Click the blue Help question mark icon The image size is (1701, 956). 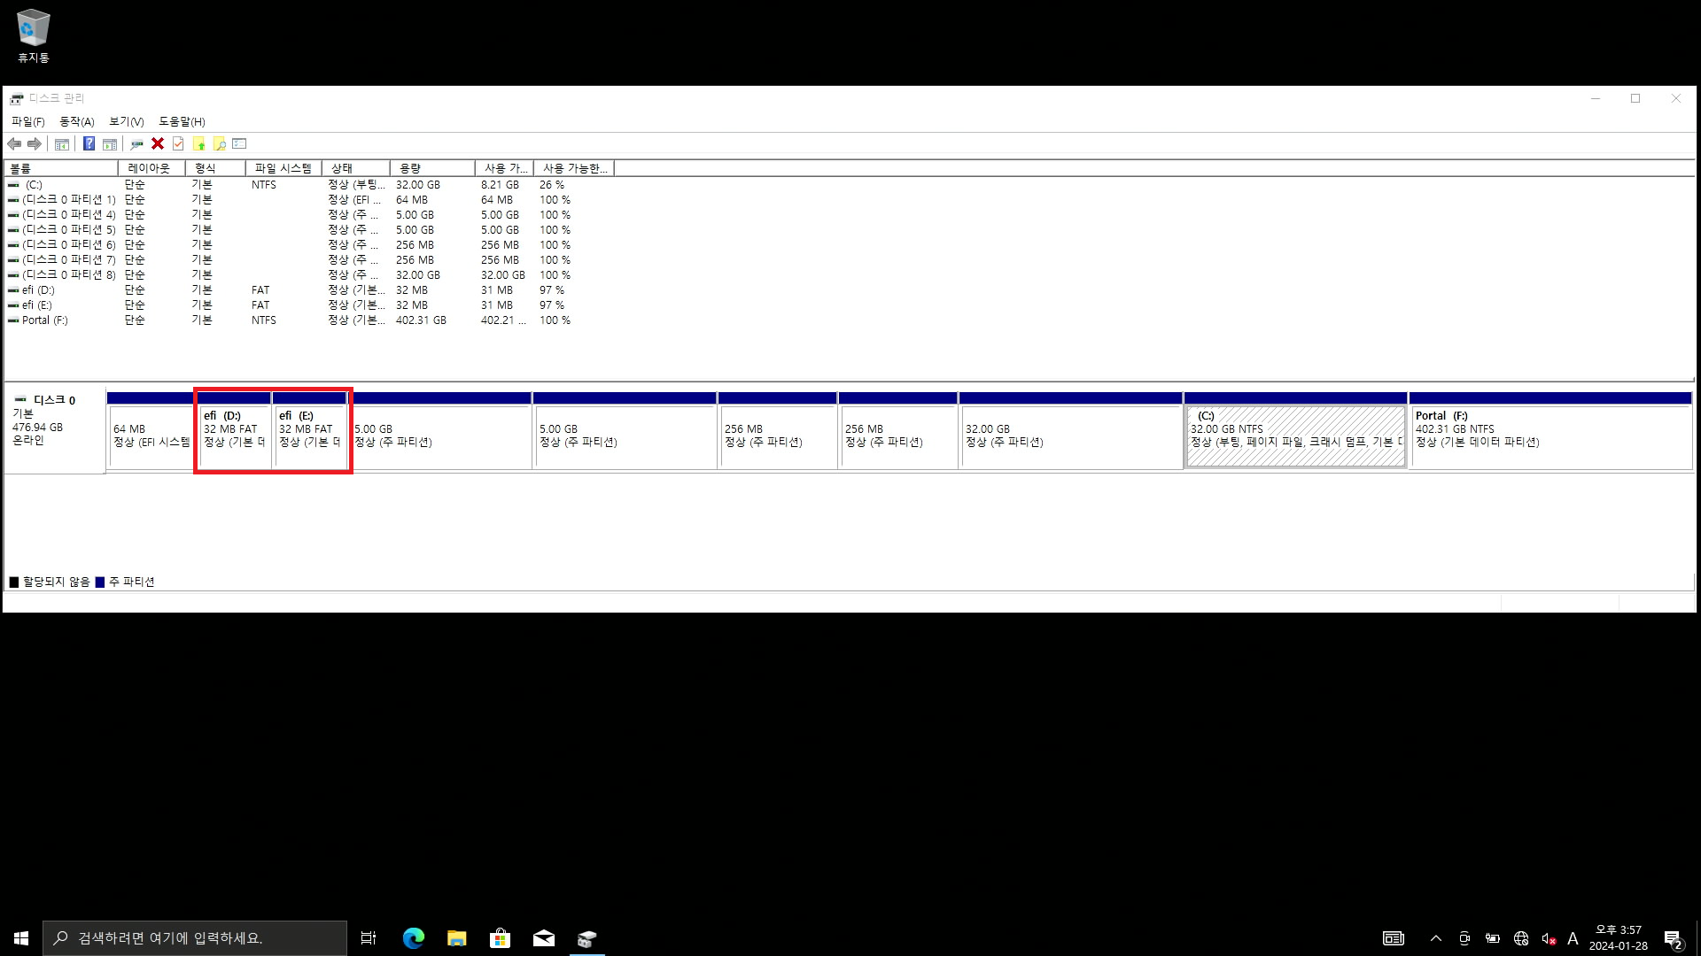89,143
